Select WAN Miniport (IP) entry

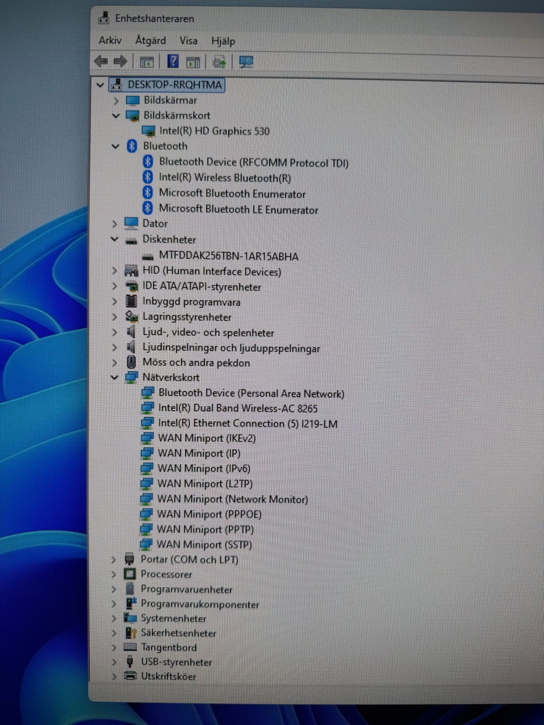click(x=199, y=453)
